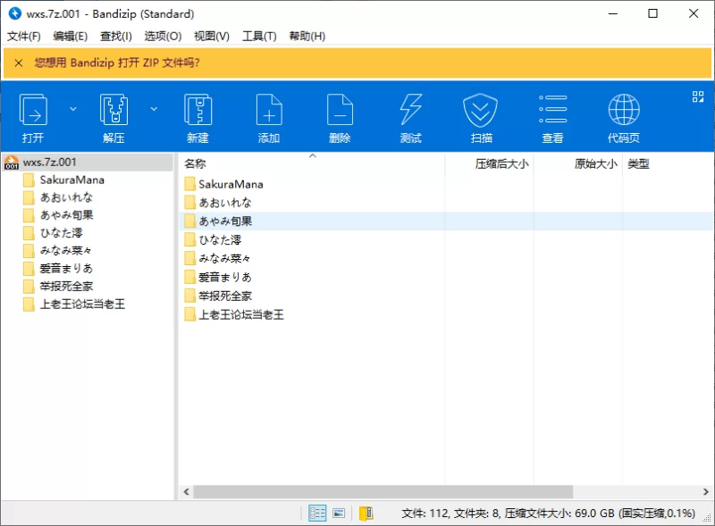Select 愛音まりあ in the left tree
Image resolution: width=715 pixels, height=526 pixels.
point(66,269)
